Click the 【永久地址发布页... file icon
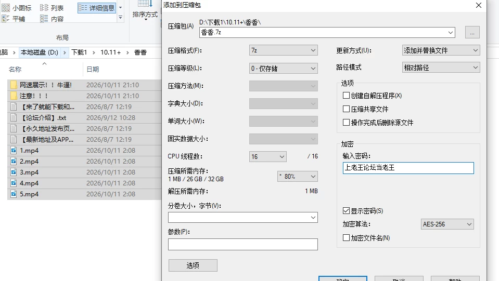499x281 pixels. (x=14, y=128)
